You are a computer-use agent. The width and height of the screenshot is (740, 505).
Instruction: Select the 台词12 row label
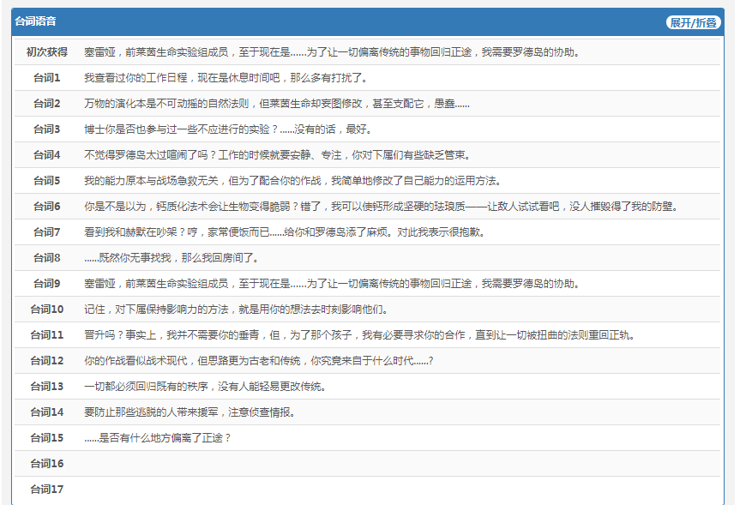pos(46,361)
